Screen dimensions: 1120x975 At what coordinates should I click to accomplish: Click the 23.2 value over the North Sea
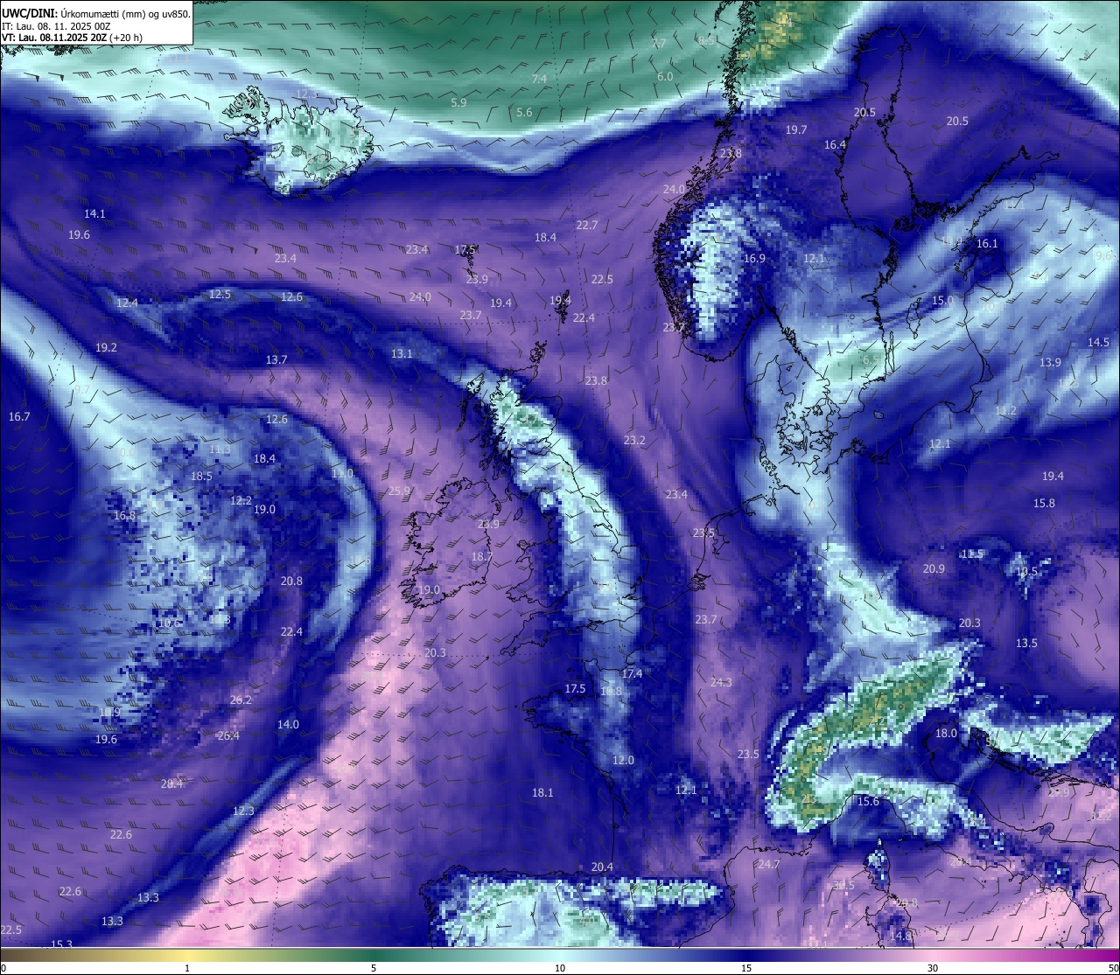[634, 440]
